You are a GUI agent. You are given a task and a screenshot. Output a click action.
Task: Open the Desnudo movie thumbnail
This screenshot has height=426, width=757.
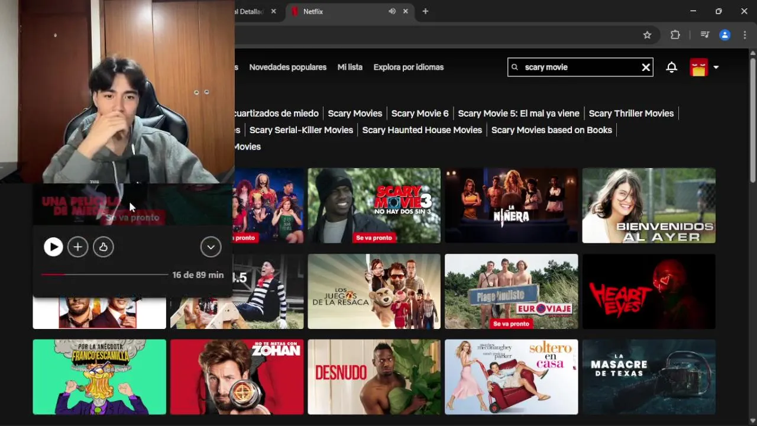374,377
